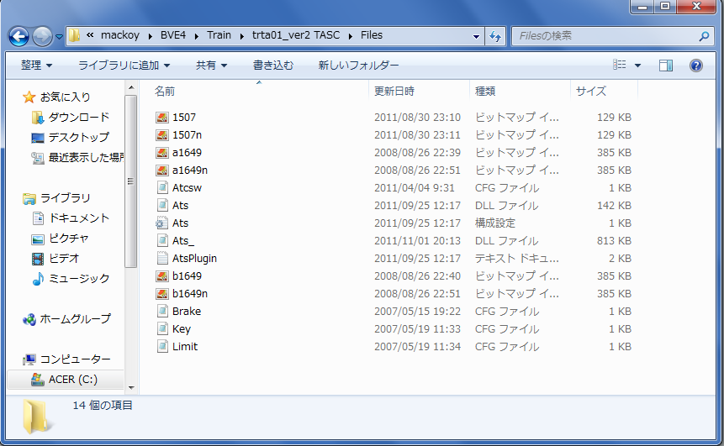This screenshot has height=446, width=724.
Task: Open Help with the question mark icon
Action: click(696, 66)
